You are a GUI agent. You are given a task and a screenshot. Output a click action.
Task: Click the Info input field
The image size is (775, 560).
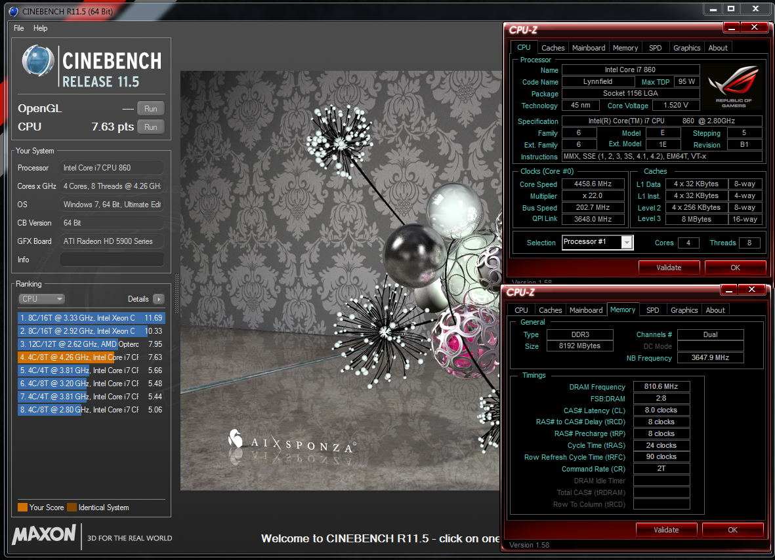click(x=112, y=259)
